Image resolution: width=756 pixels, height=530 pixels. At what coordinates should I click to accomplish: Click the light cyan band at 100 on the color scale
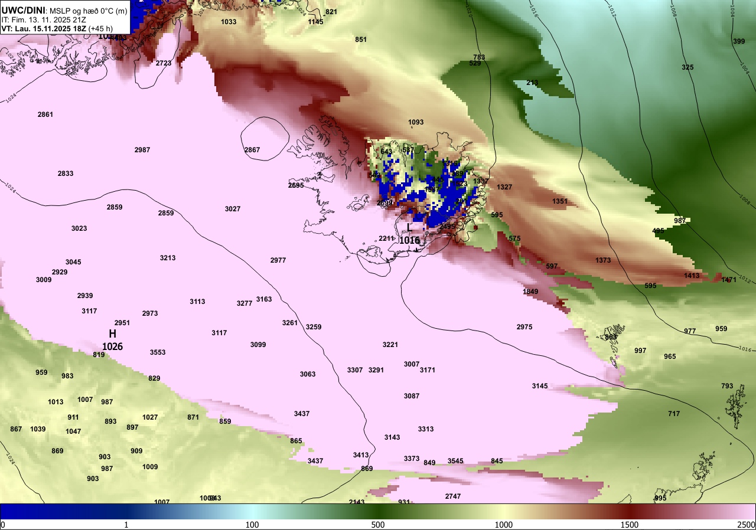pyautogui.click(x=252, y=511)
